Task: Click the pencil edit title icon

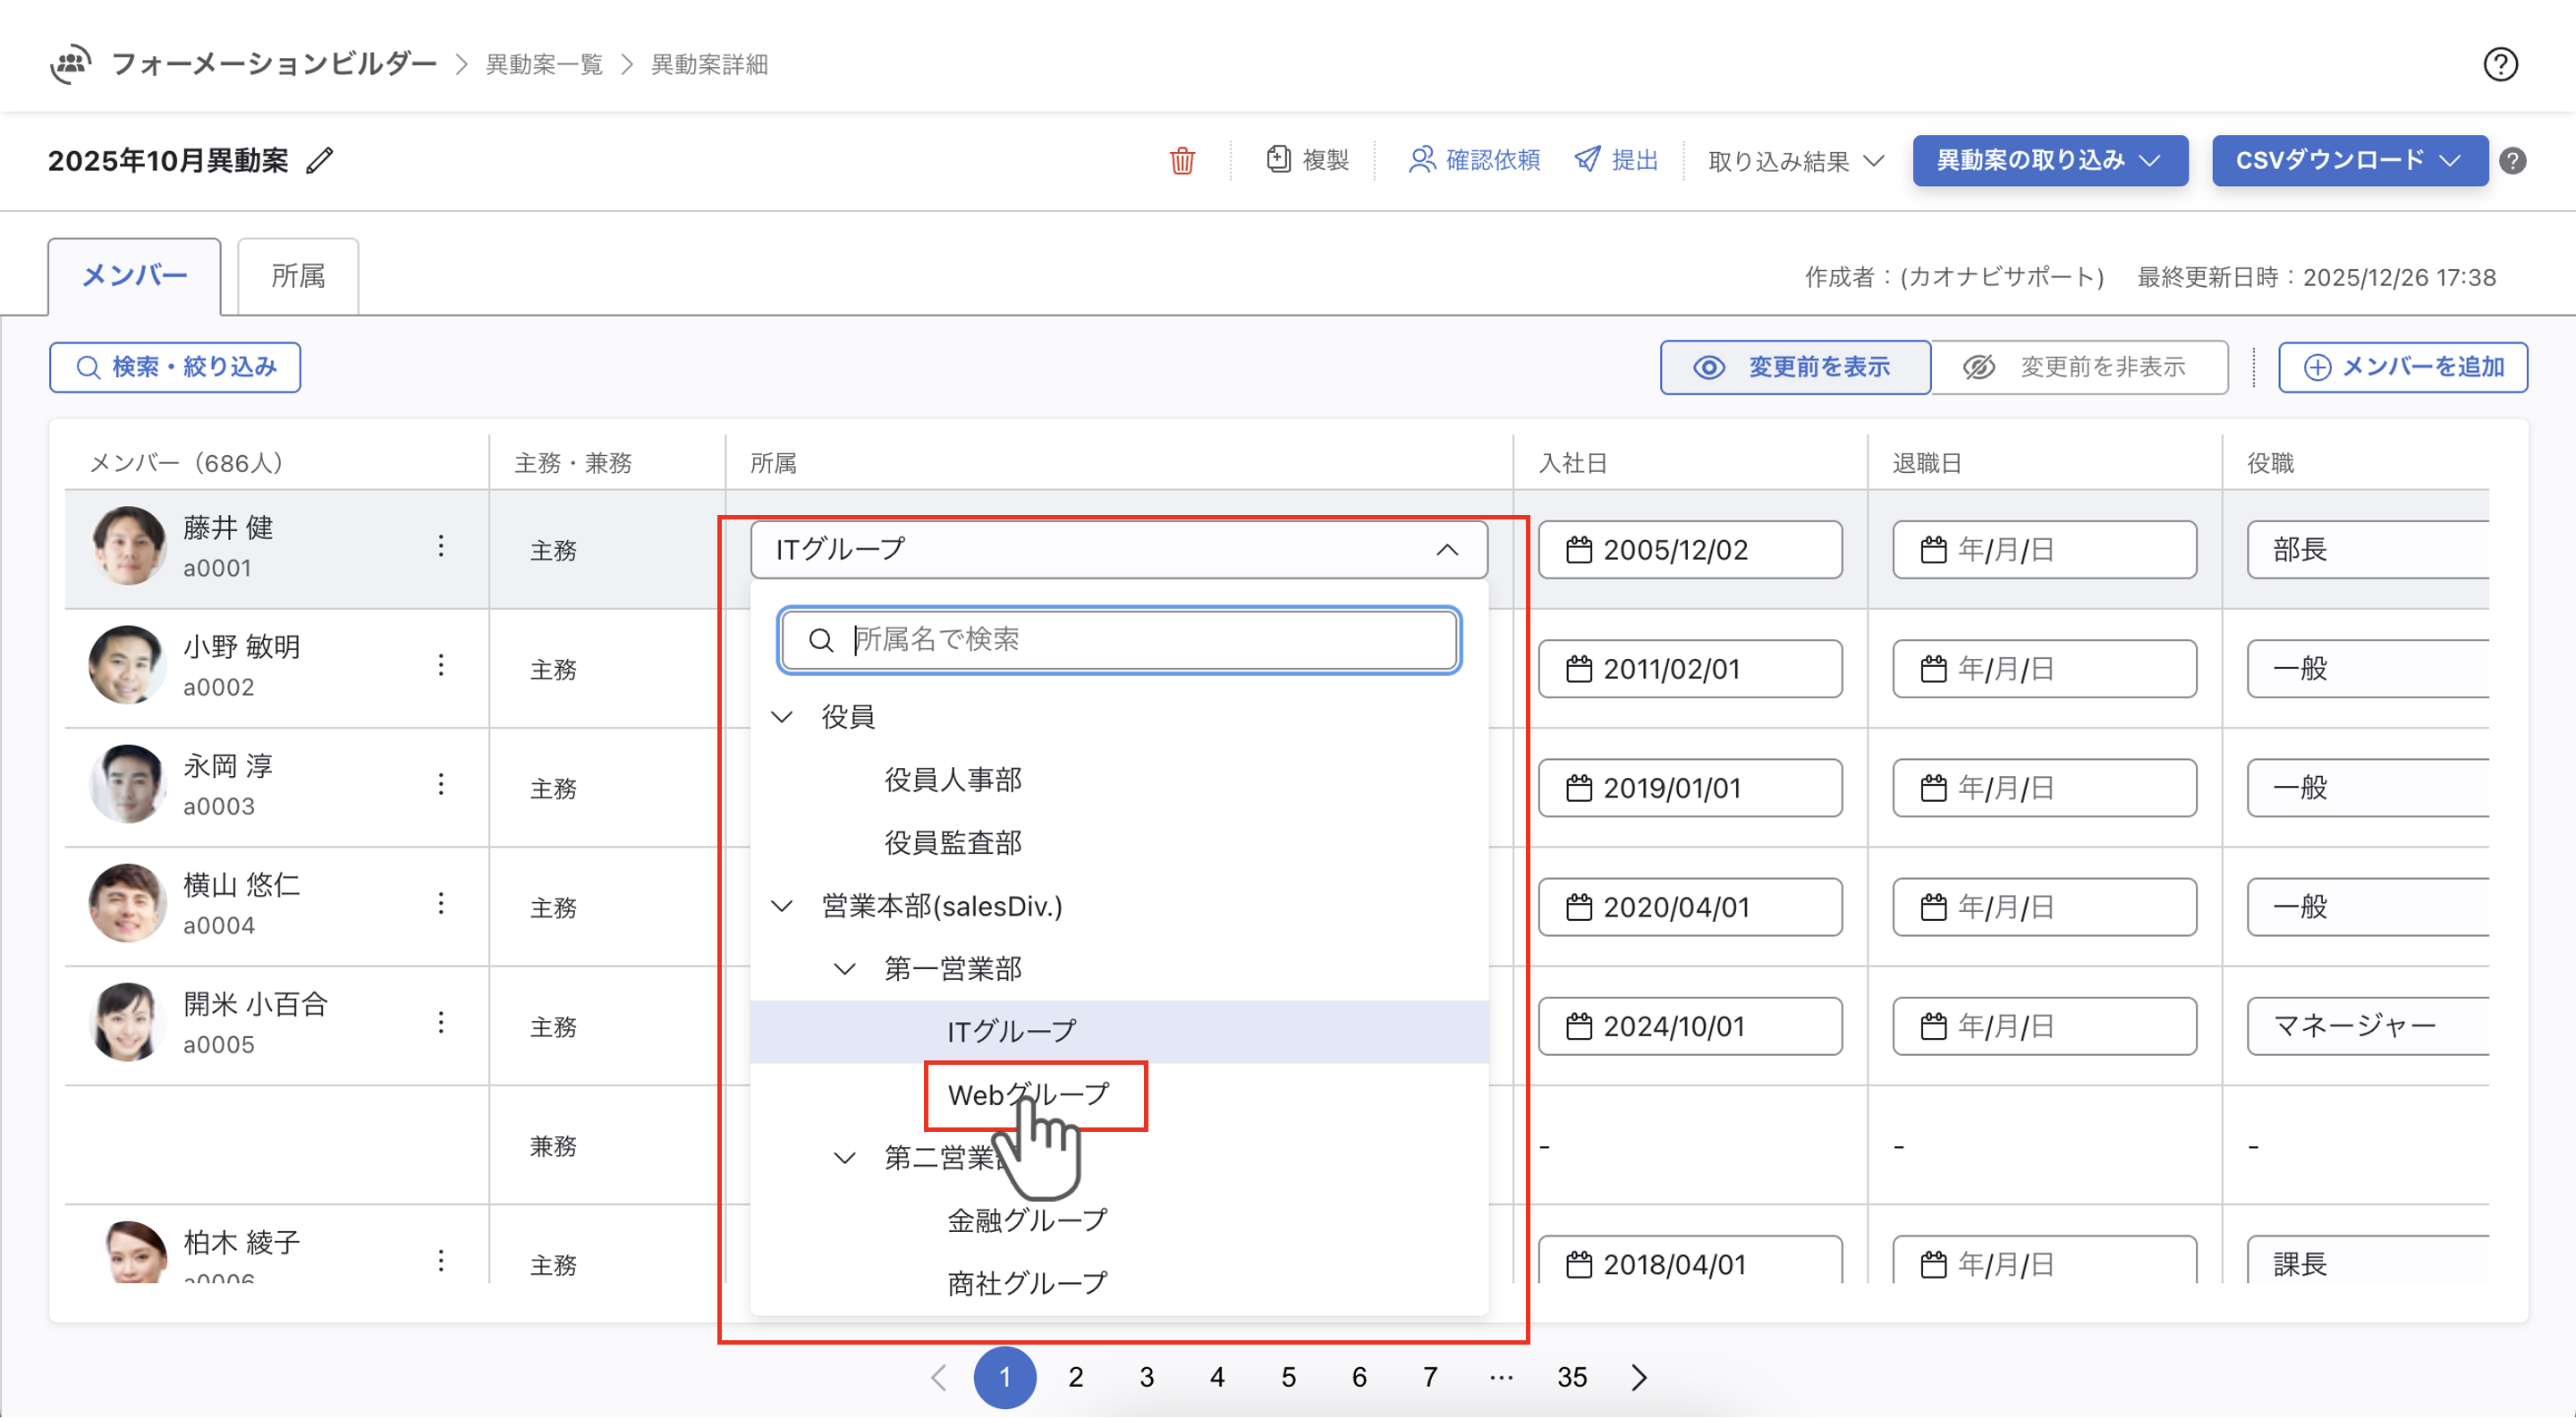Action: (x=320, y=161)
